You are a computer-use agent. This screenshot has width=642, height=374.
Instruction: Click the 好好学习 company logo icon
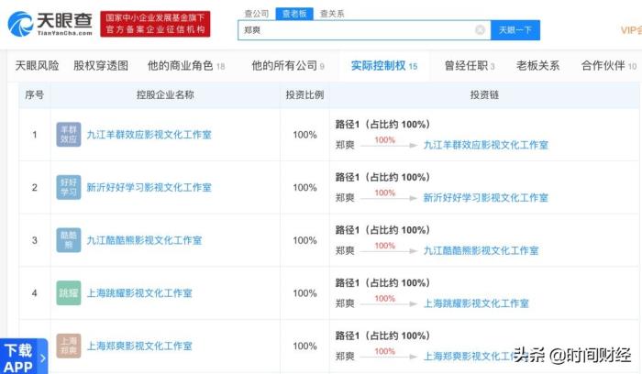(69, 187)
